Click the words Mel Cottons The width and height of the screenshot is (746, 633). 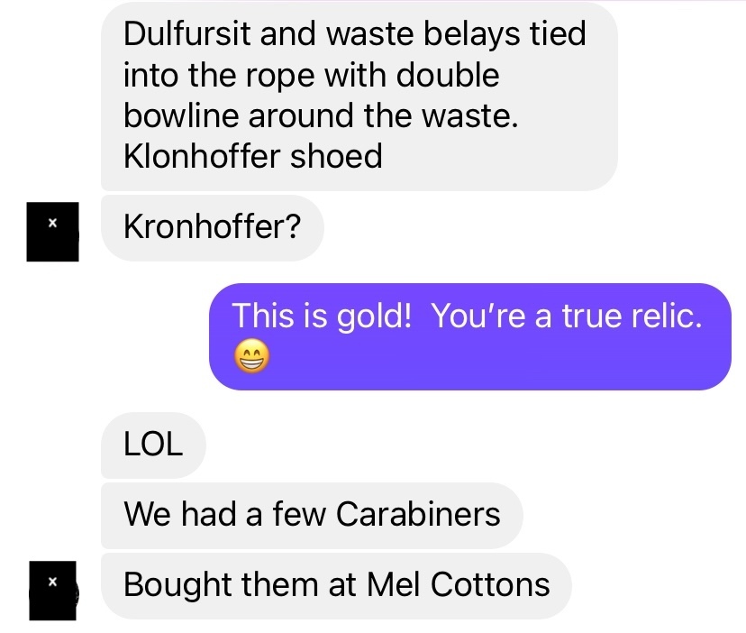point(459,585)
